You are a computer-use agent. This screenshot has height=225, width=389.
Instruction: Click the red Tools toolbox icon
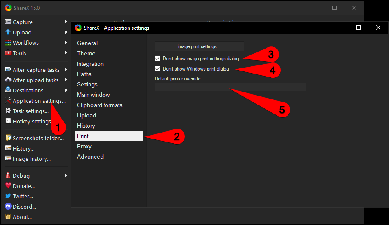click(8, 52)
